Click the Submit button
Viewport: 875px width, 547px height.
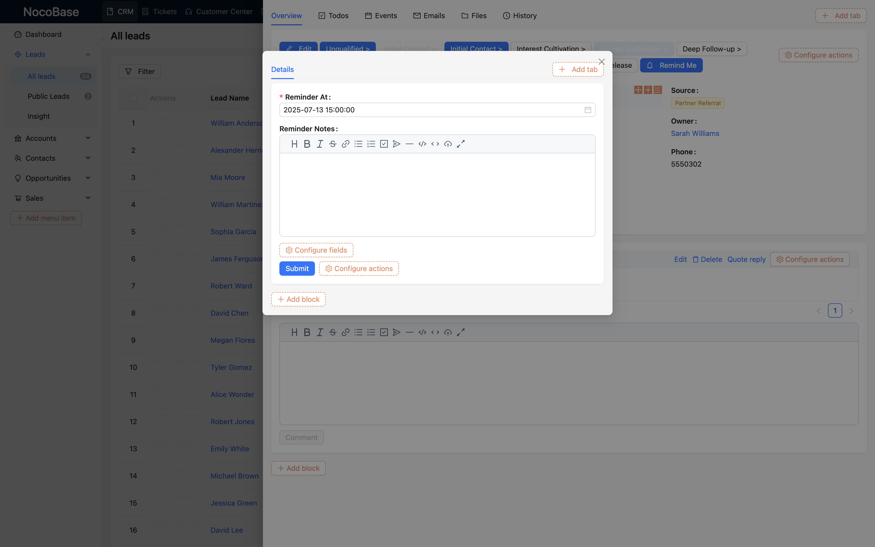tap(297, 269)
